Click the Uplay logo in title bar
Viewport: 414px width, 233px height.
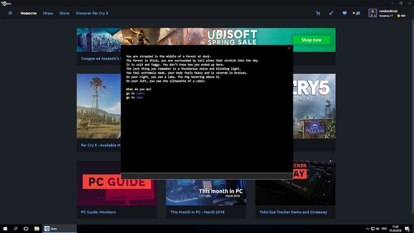[x=6, y=3]
